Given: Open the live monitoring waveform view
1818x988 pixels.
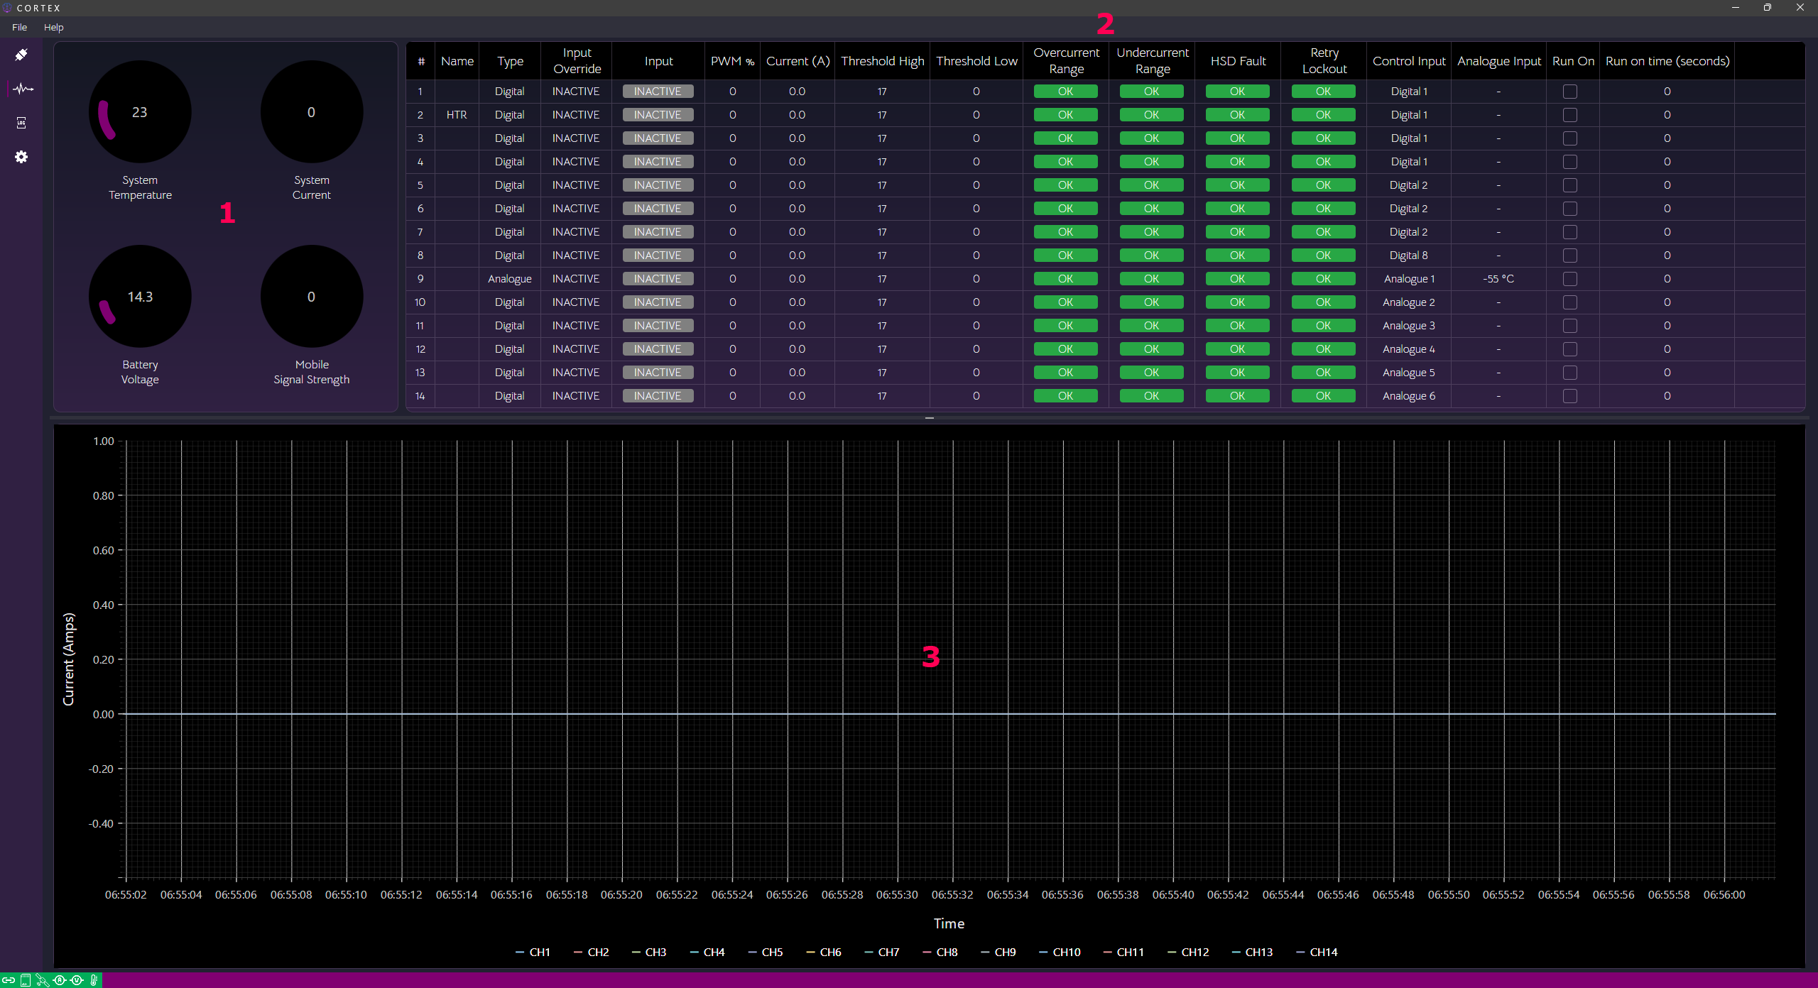Looking at the screenshot, I should pos(21,88).
